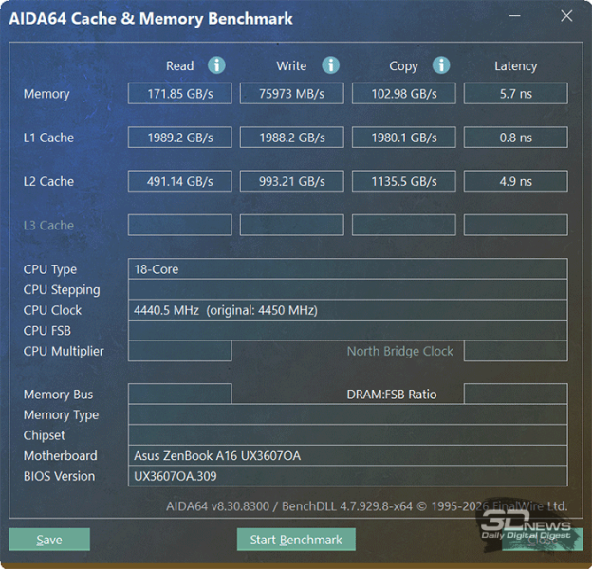The image size is (592, 569).
Task: Click the empty North Bridge Clock field
Action: pos(516,351)
